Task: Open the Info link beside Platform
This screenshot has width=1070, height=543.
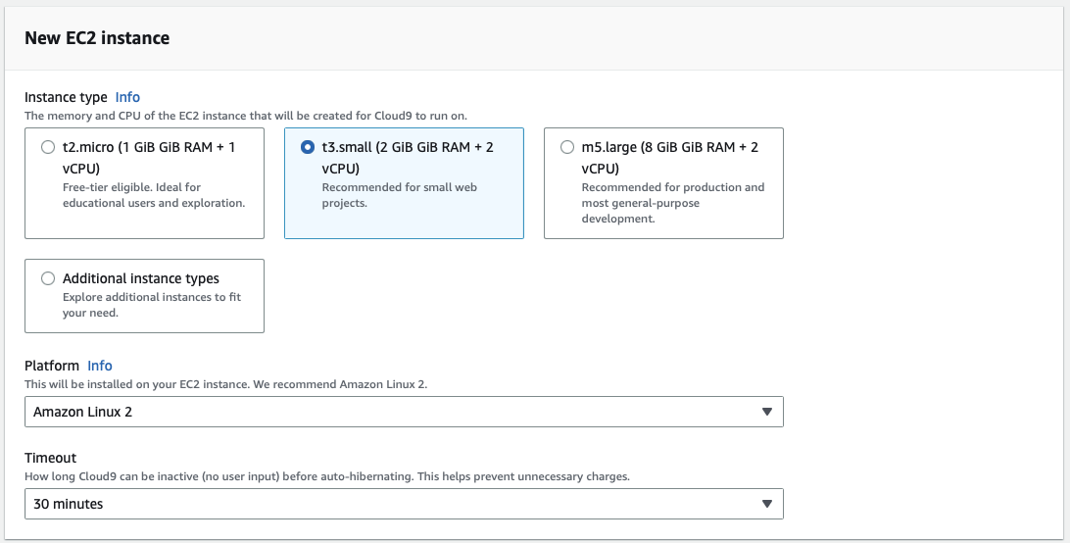Action: (x=100, y=366)
